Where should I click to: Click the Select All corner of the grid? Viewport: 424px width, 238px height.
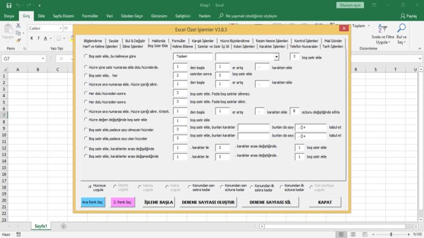(x=4, y=69)
